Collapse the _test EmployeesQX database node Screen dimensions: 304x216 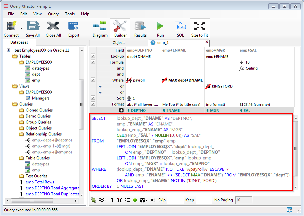(x=8, y=50)
